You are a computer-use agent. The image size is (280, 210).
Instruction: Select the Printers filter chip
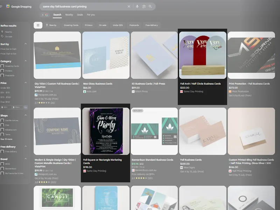coord(89,25)
